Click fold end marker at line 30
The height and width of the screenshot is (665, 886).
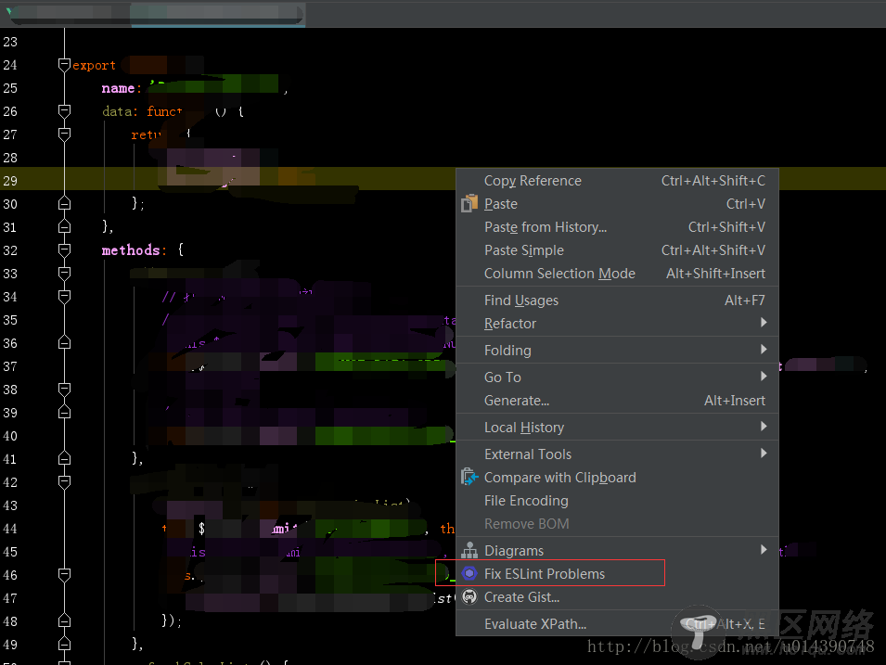[64, 203]
